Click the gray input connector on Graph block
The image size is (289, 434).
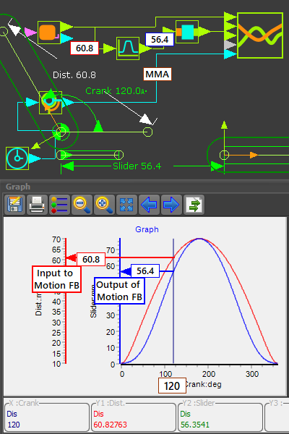[x=230, y=45]
